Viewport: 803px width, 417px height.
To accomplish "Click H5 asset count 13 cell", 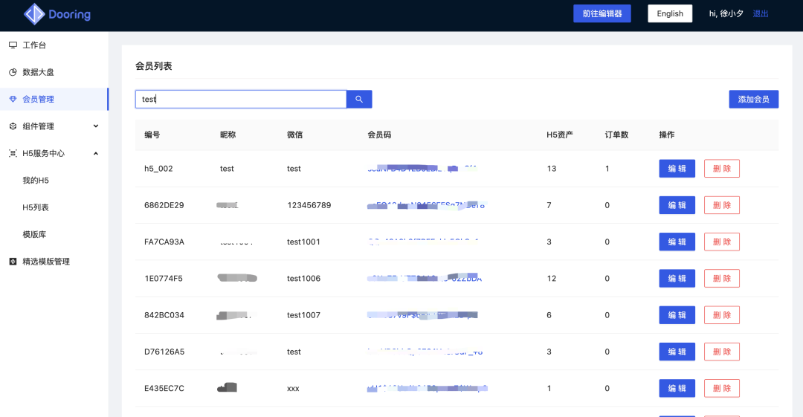I will click(552, 169).
